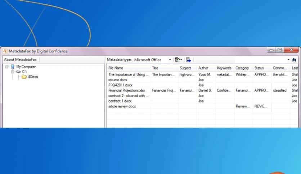Maximize the MetadataFox window

(x=280, y=50)
